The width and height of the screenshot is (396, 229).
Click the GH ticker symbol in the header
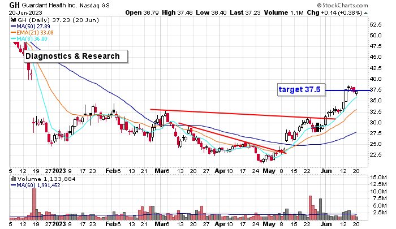14,5
